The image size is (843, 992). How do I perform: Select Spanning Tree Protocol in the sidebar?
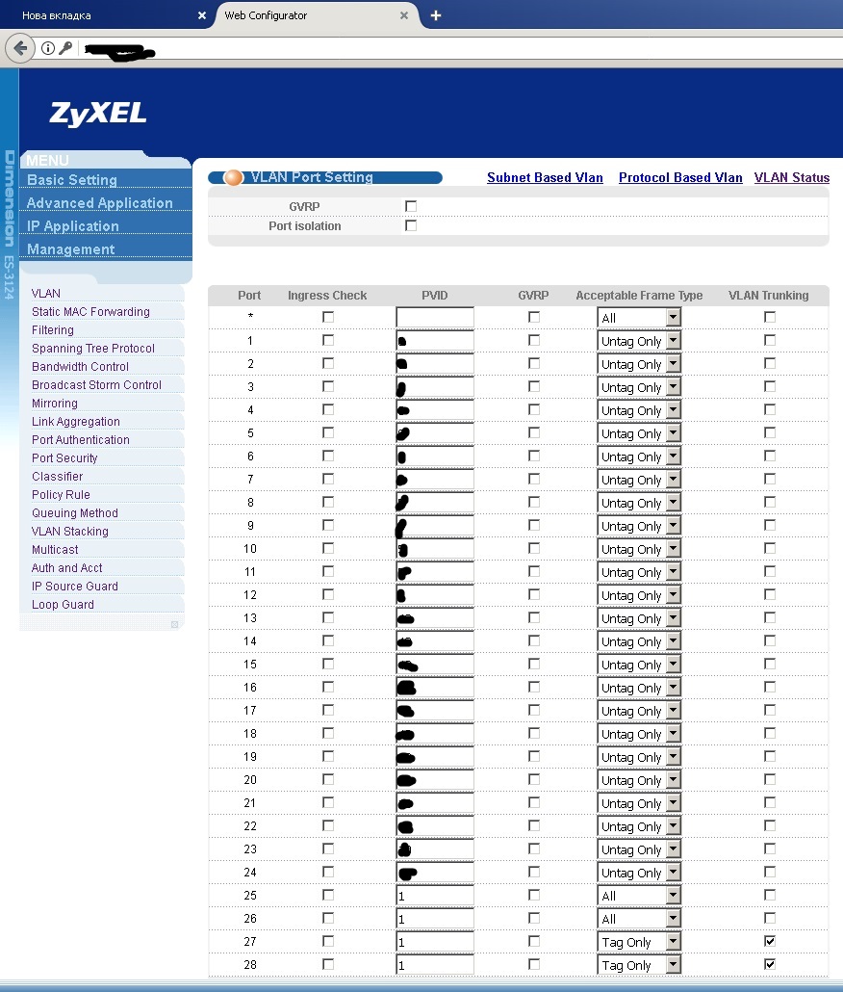click(92, 348)
